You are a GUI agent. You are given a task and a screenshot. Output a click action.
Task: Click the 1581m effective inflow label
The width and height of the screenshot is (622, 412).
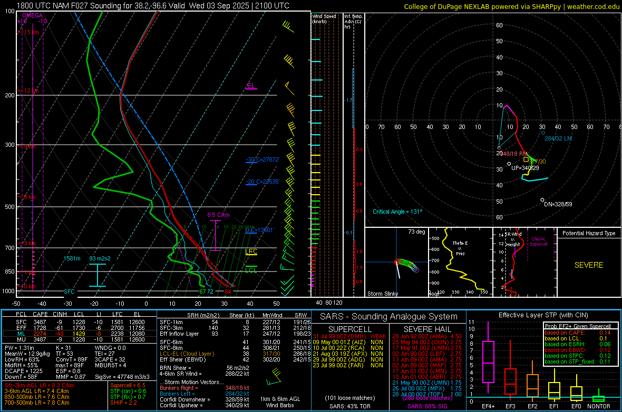(x=72, y=258)
